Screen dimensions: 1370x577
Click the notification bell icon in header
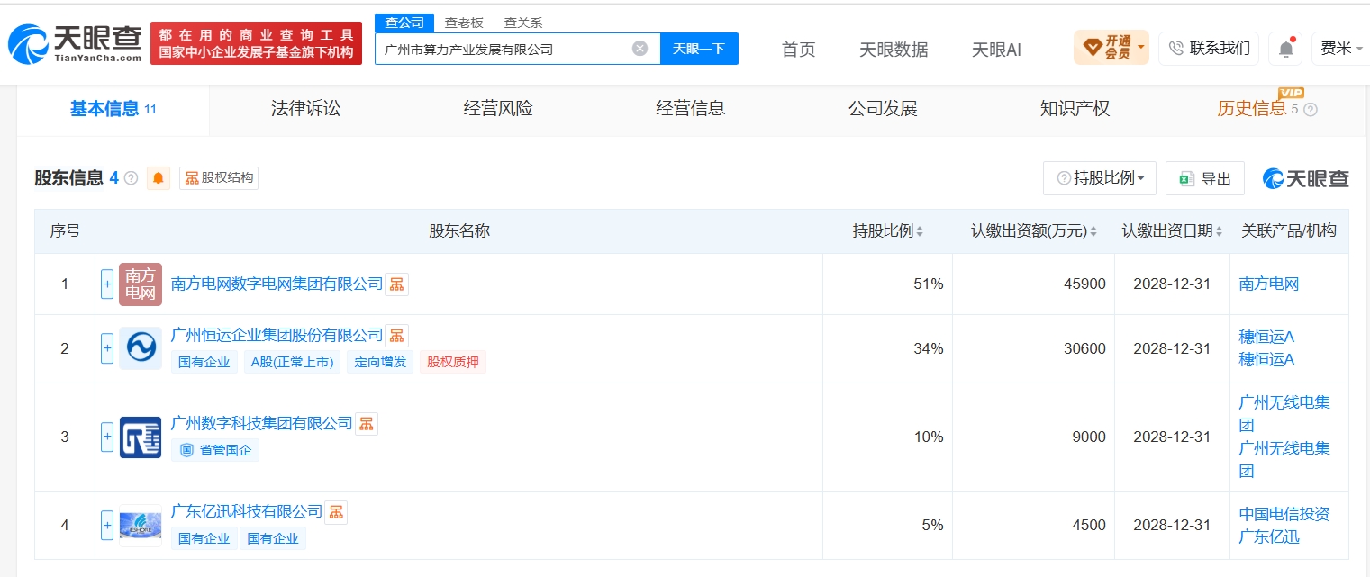tap(1285, 48)
